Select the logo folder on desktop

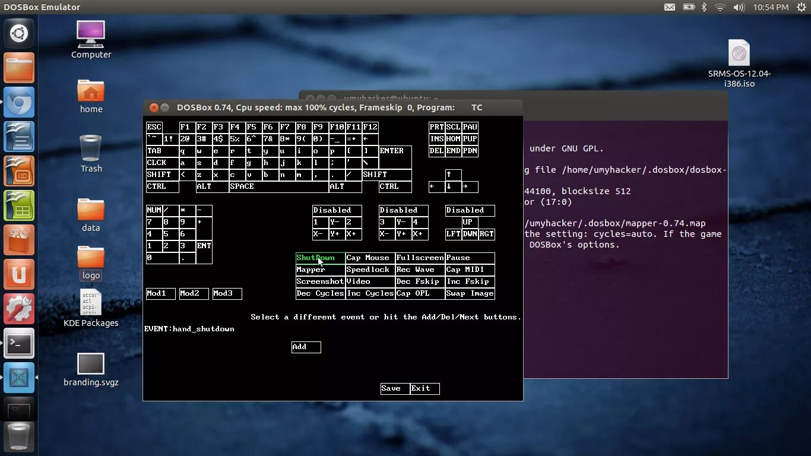[91, 263]
